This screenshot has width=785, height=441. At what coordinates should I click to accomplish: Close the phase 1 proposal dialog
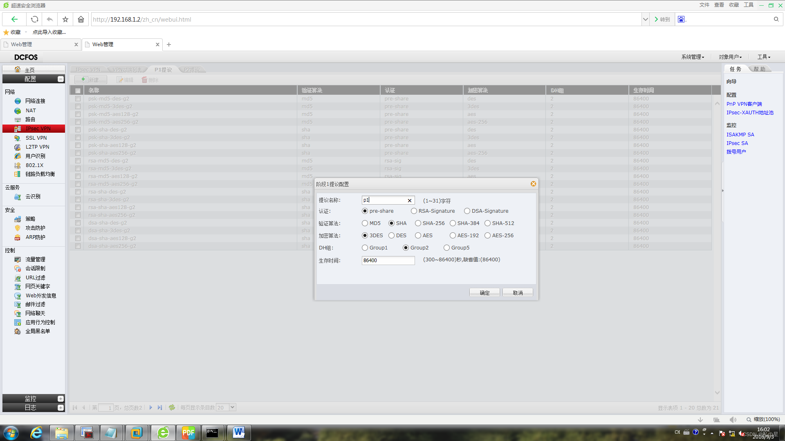click(x=533, y=184)
